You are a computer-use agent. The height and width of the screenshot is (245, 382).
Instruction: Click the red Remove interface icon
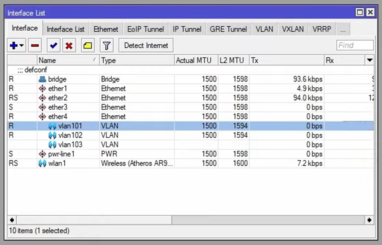(x=34, y=45)
